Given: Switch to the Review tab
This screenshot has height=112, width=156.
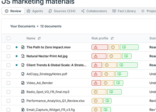Looking at the screenshot, I should [x=13, y=11].
